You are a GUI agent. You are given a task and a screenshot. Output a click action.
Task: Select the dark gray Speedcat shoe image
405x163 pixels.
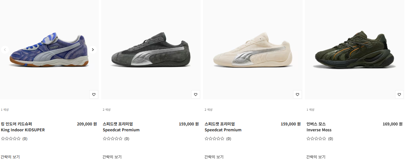[151, 50]
